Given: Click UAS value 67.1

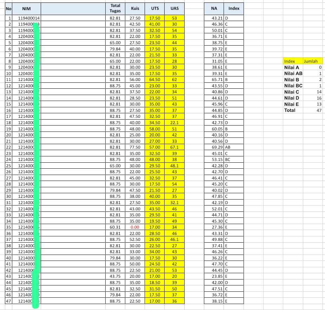Looking at the screenshot, I should point(174,147).
